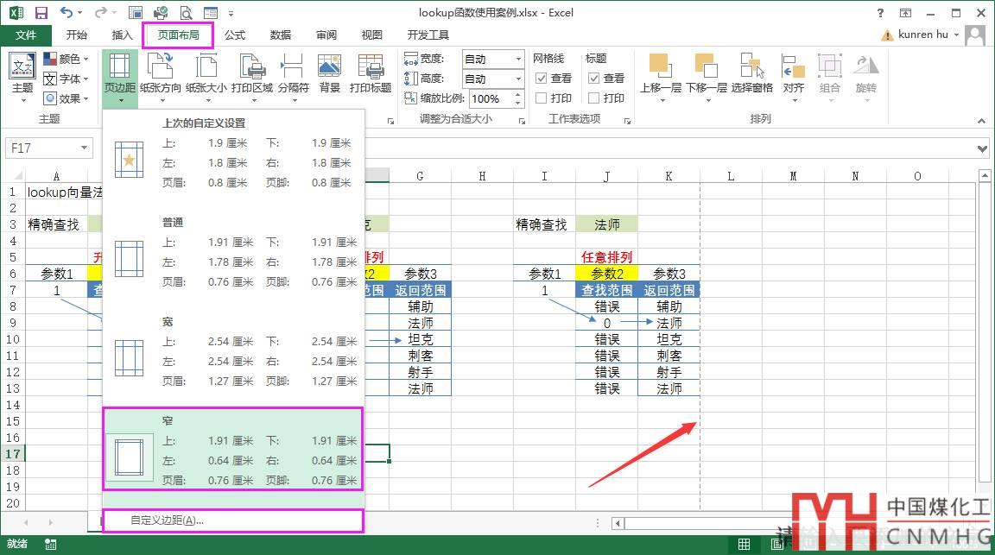995x555 pixels.
Task: Click cell K9 containing 法师
Action: tap(669, 323)
